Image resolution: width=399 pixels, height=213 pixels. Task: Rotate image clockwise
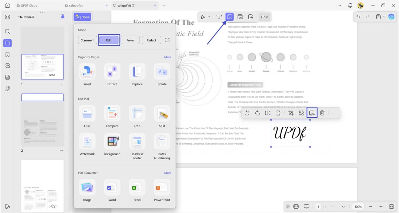point(258,113)
